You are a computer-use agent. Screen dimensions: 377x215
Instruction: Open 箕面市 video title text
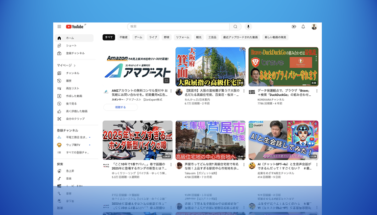pos(212,93)
